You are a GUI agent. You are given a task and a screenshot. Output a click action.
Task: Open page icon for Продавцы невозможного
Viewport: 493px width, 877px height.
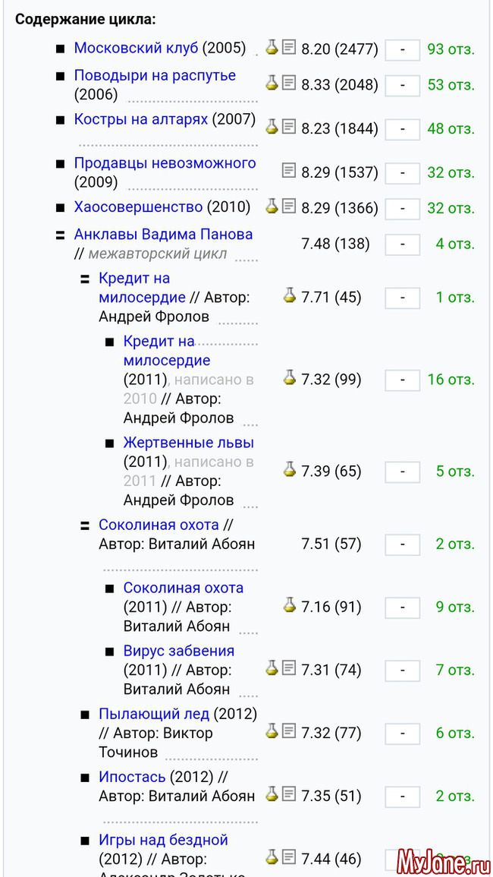[x=289, y=170]
